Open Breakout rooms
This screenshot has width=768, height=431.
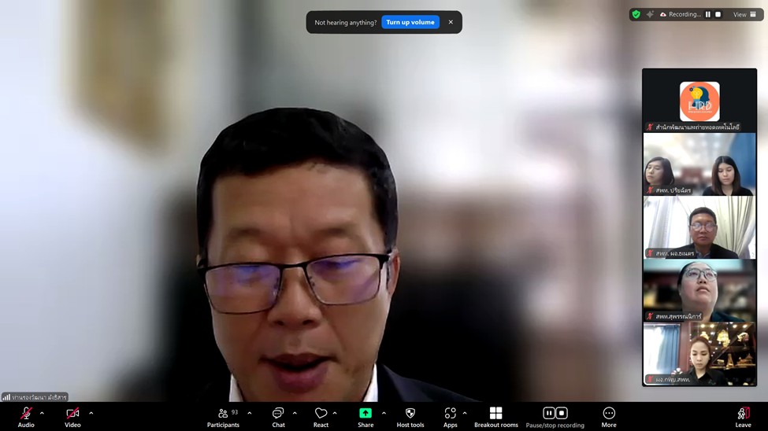[x=495, y=414]
